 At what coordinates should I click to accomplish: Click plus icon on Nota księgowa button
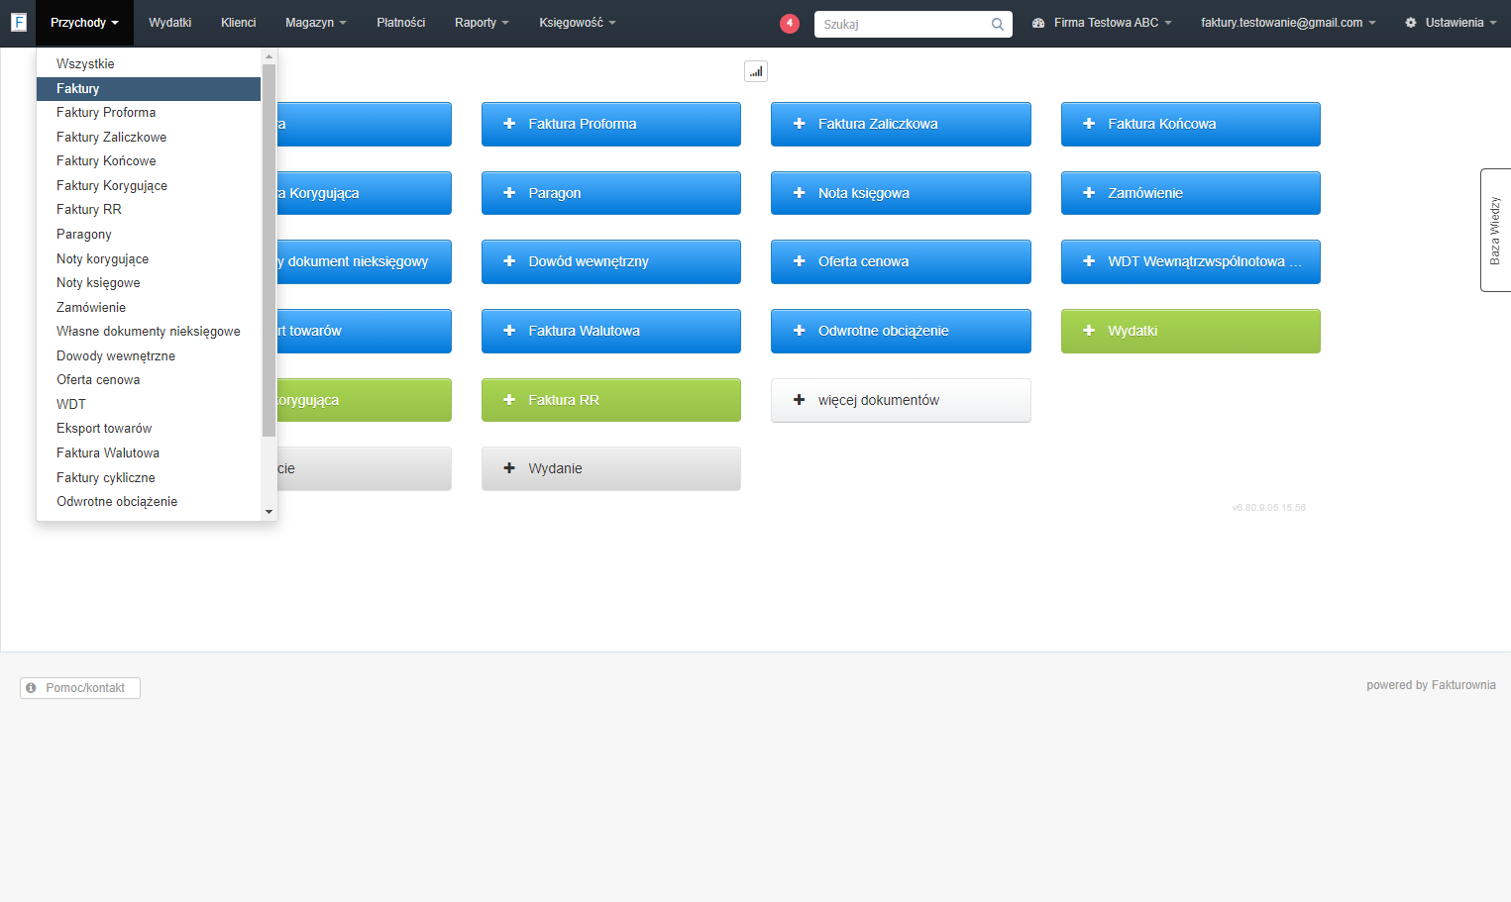(800, 193)
